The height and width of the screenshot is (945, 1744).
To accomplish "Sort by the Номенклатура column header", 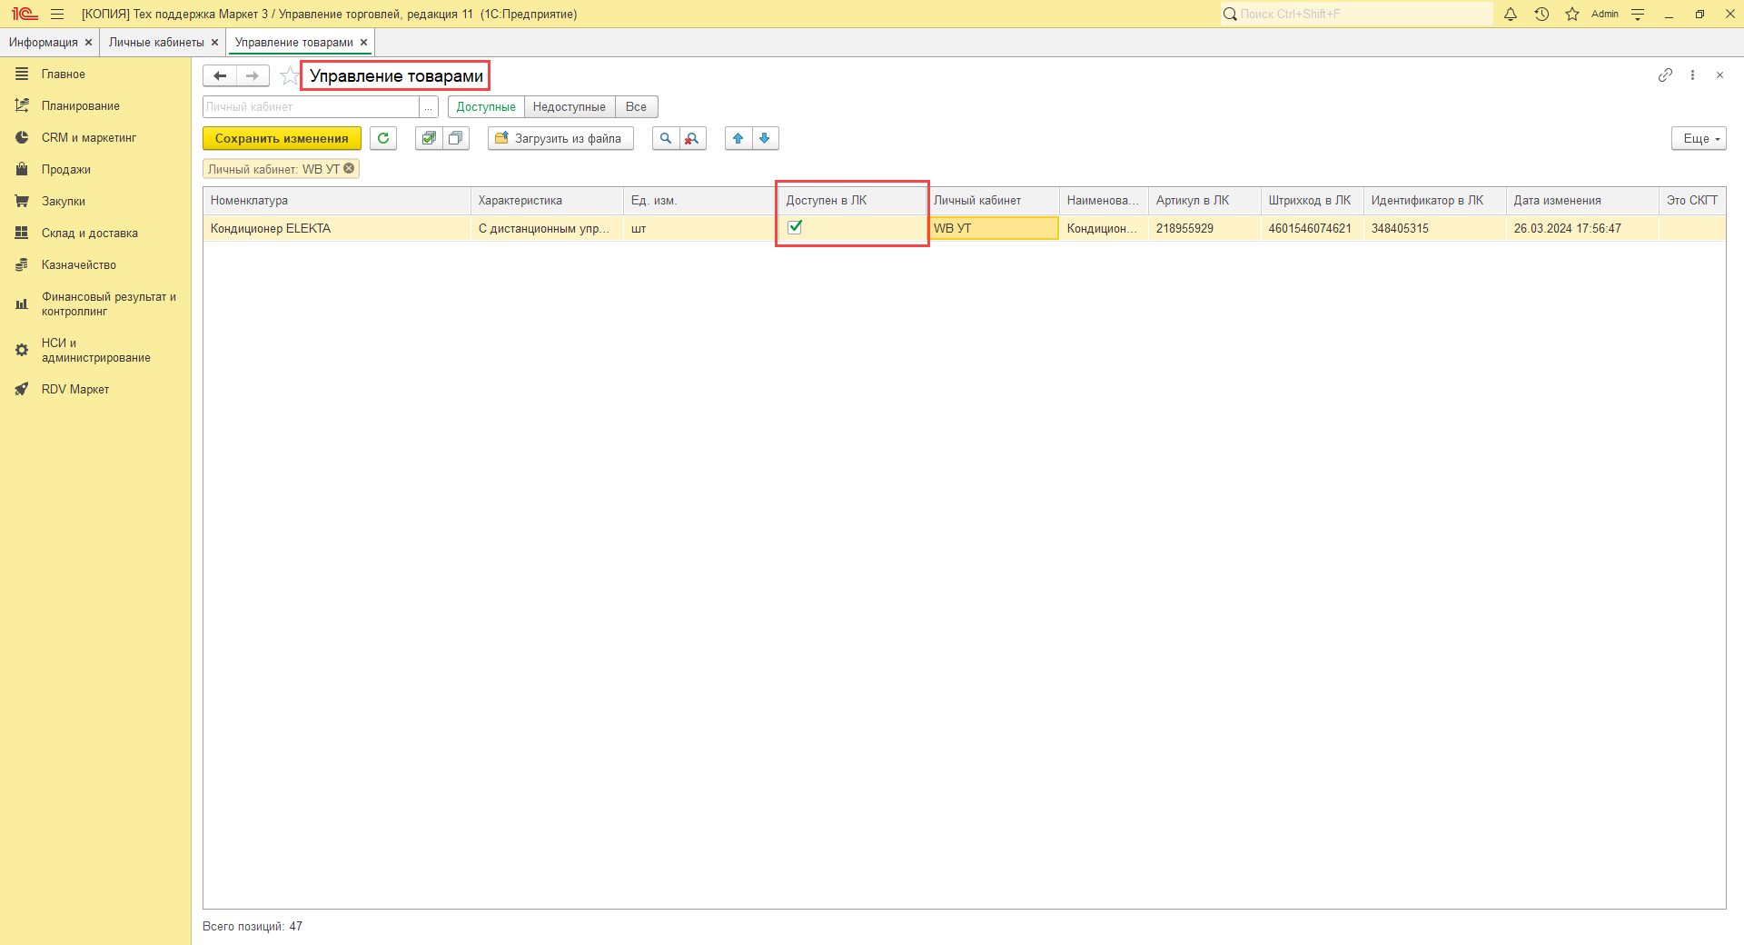I will pyautogui.click(x=337, y=201).
